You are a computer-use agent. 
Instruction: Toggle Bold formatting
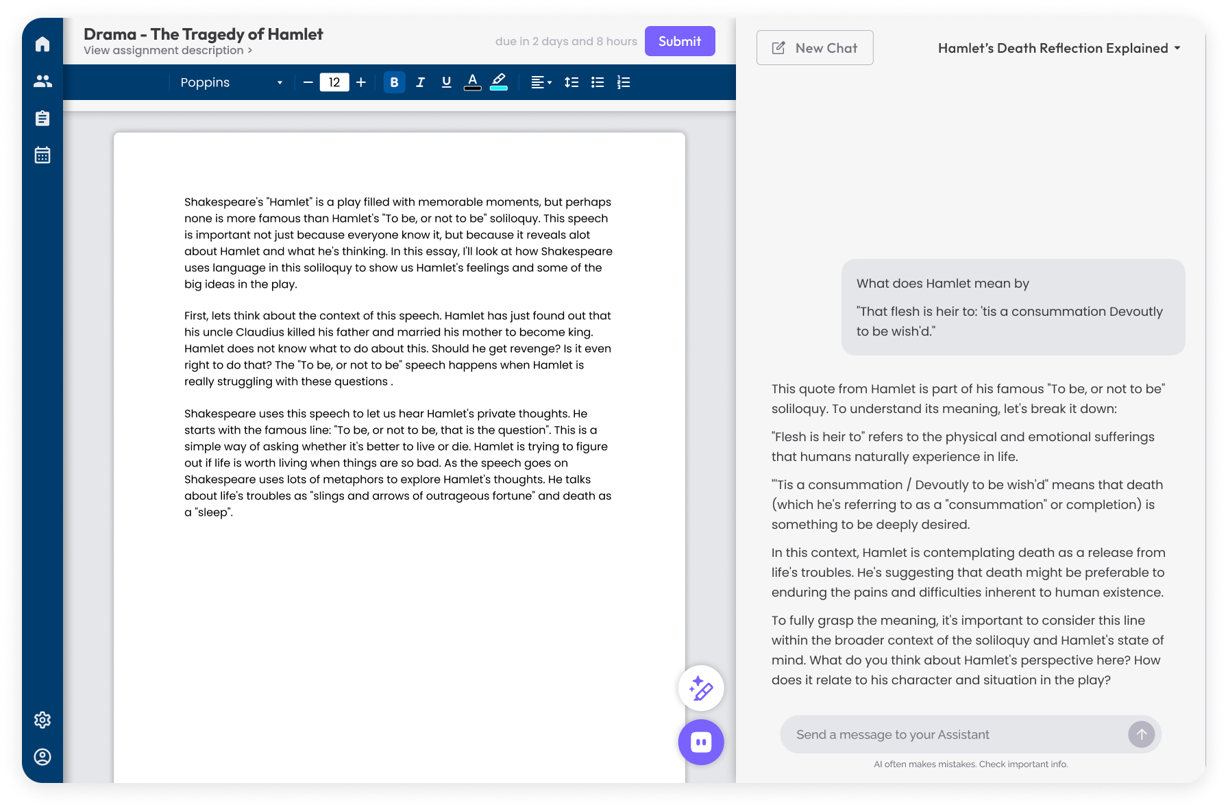coord(394,83)
